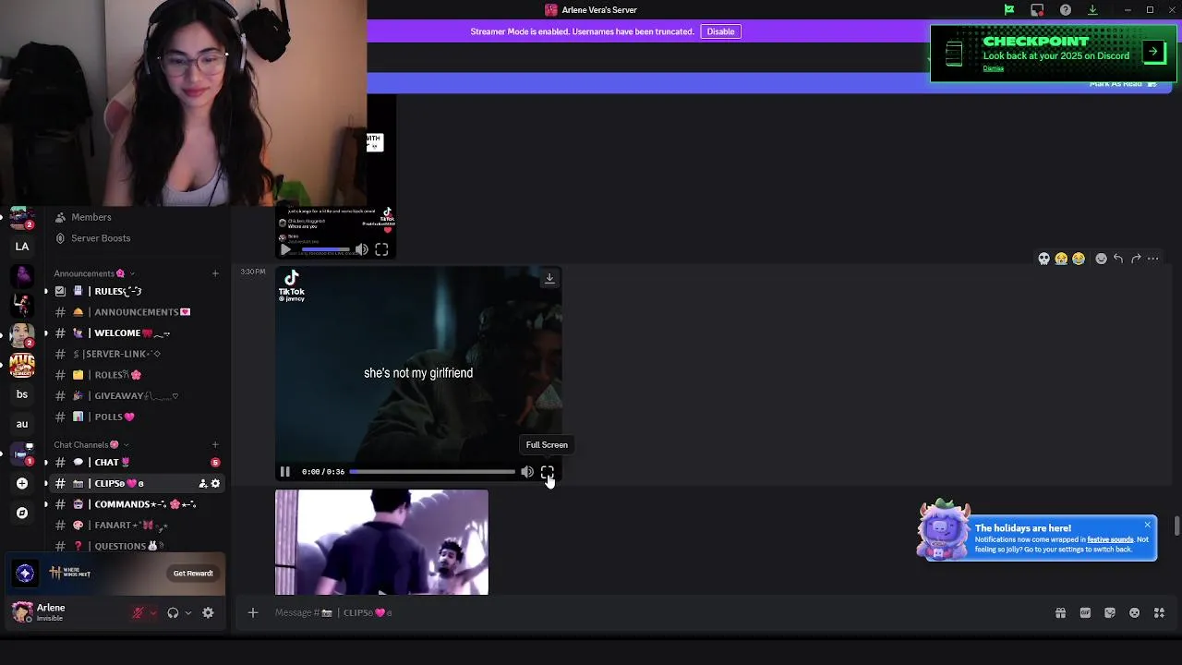Open User Settings gear

208,612
